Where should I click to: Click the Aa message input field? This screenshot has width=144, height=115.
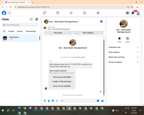click(78, 101)
